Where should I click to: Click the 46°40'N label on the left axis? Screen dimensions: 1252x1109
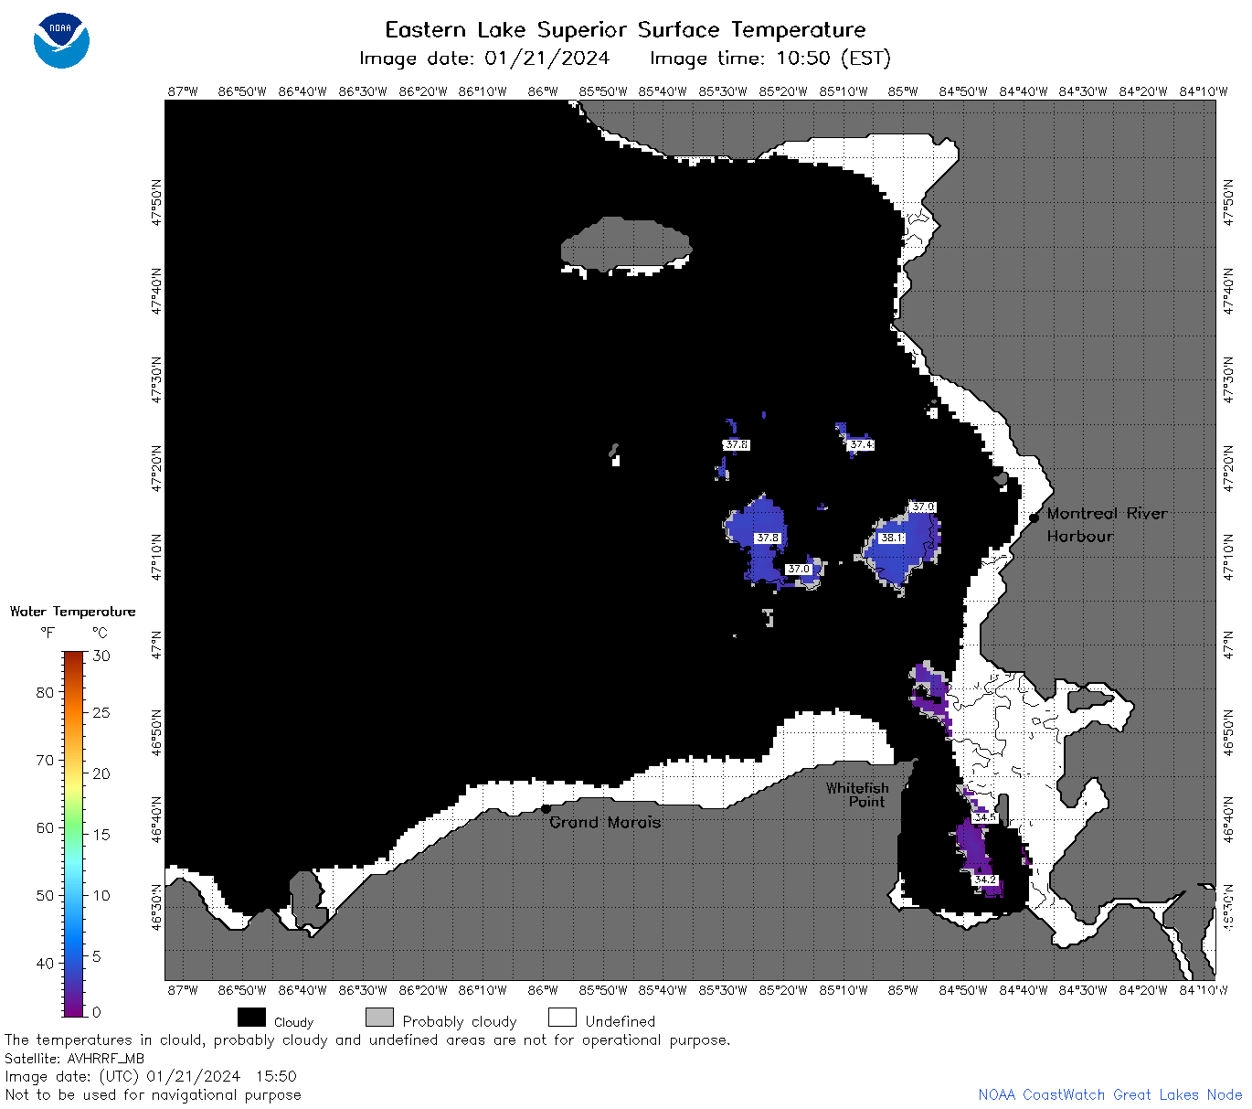pos(156,820)
